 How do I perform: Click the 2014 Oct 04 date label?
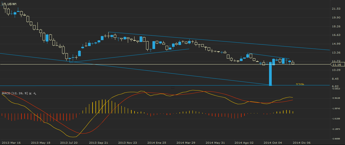(272, 143)
